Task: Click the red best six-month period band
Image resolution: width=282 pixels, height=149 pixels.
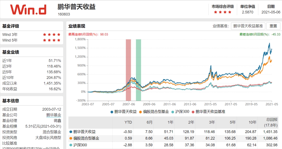Action: (128, 70)
